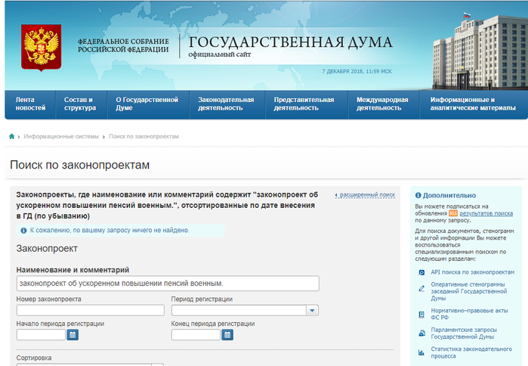This screenshot has height=366, width=528.
Task: Click the pencil icon for Оперативные стенограммы
Action: 421,288
